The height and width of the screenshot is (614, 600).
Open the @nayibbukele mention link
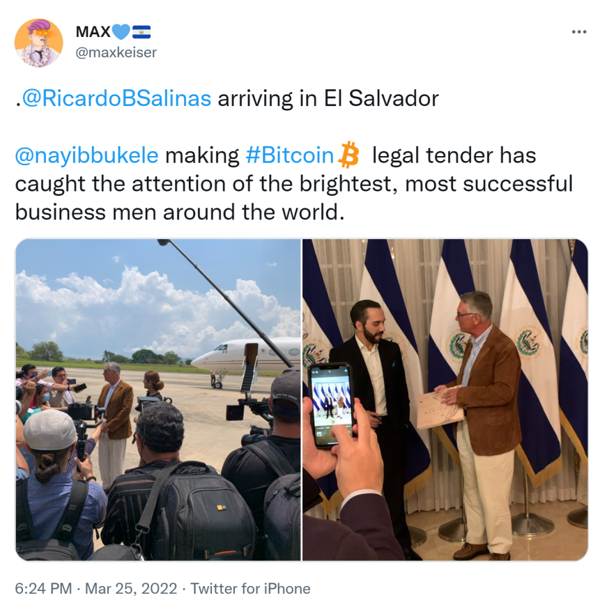pyautogui.click(x=86, y=155)
